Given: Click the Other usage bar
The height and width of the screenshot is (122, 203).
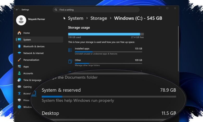Looking at the screenshot, I should point(109,63).
